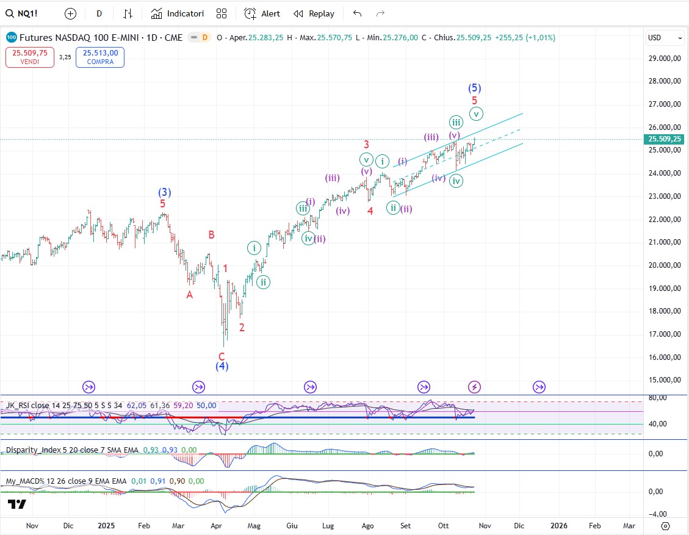689x535 pixels.
Task: Select the Futures NASDAQ 100 E-MINI title
Action: (x=101, y=37)
